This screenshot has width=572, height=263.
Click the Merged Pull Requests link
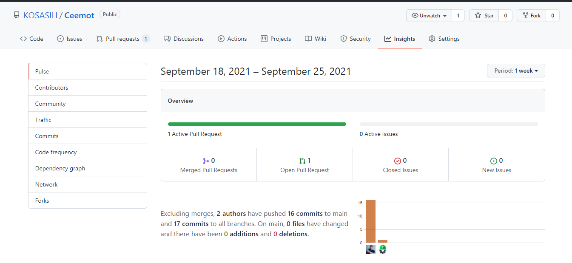coord(209,165)
